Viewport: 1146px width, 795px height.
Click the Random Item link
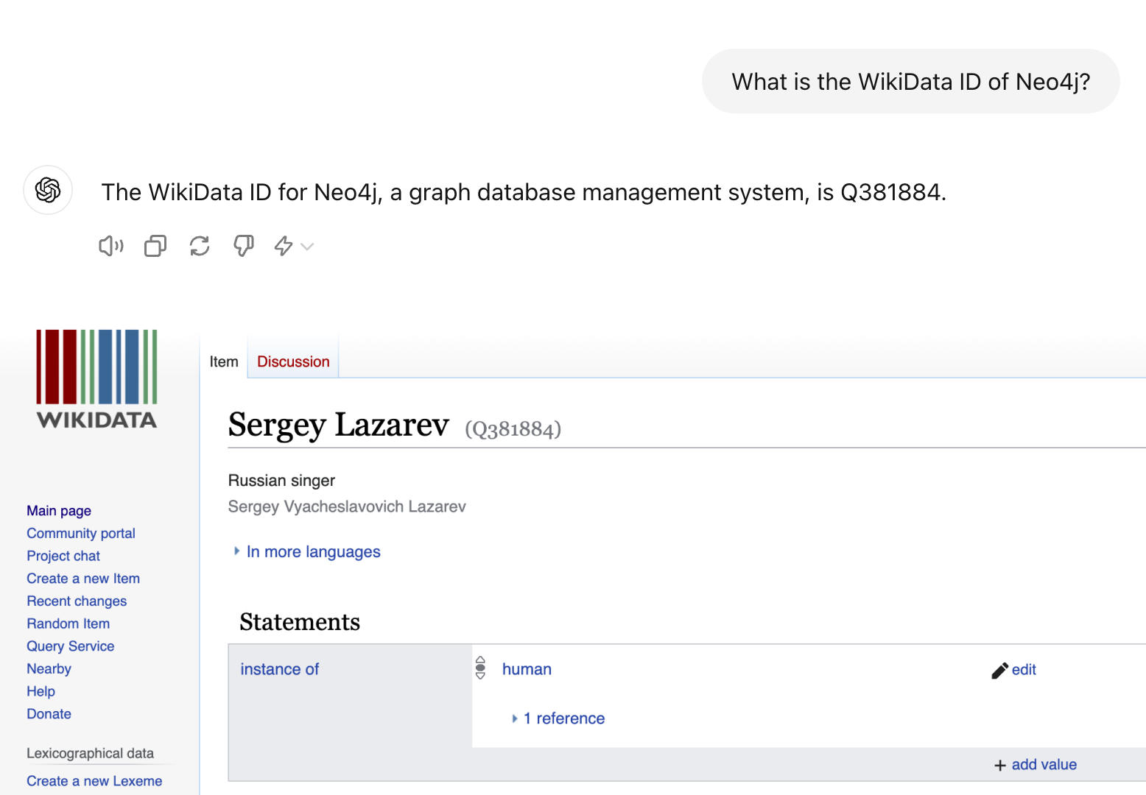68,623
